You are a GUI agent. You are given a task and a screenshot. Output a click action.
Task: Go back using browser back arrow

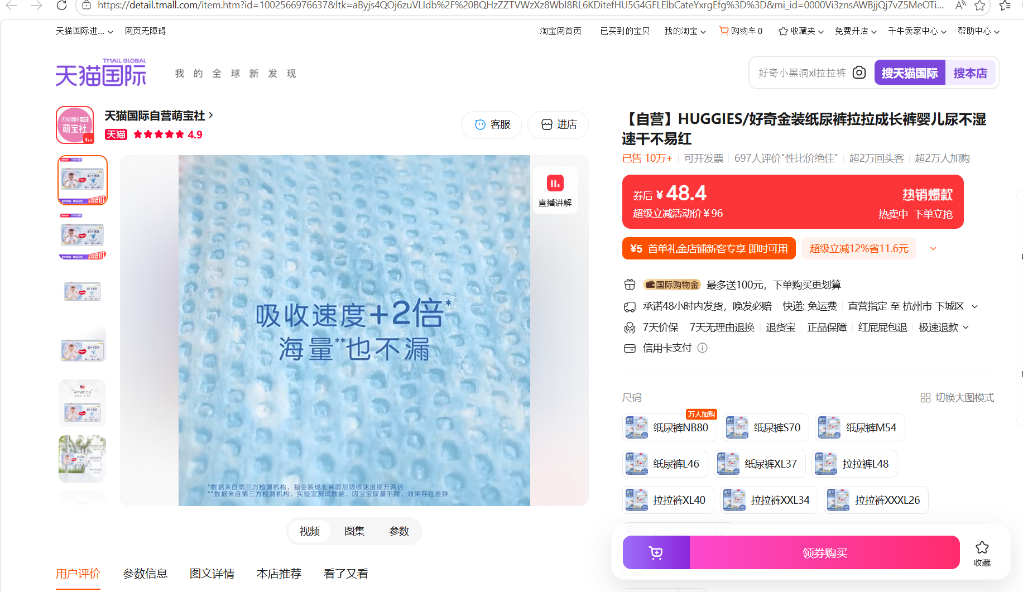(12, 6)
